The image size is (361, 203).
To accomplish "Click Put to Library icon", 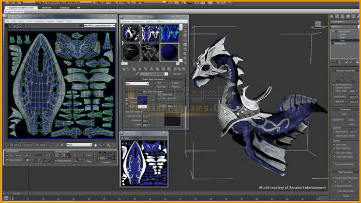I will tap(157, 69).
